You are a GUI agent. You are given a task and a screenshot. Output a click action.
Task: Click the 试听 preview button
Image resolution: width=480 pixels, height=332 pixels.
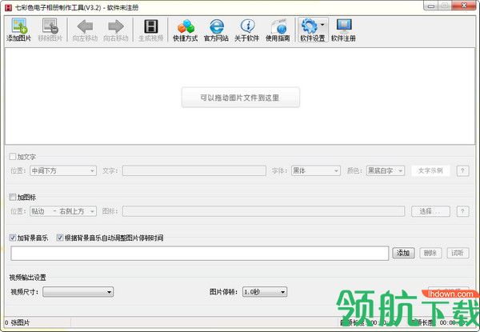click(x=458, y=253)
